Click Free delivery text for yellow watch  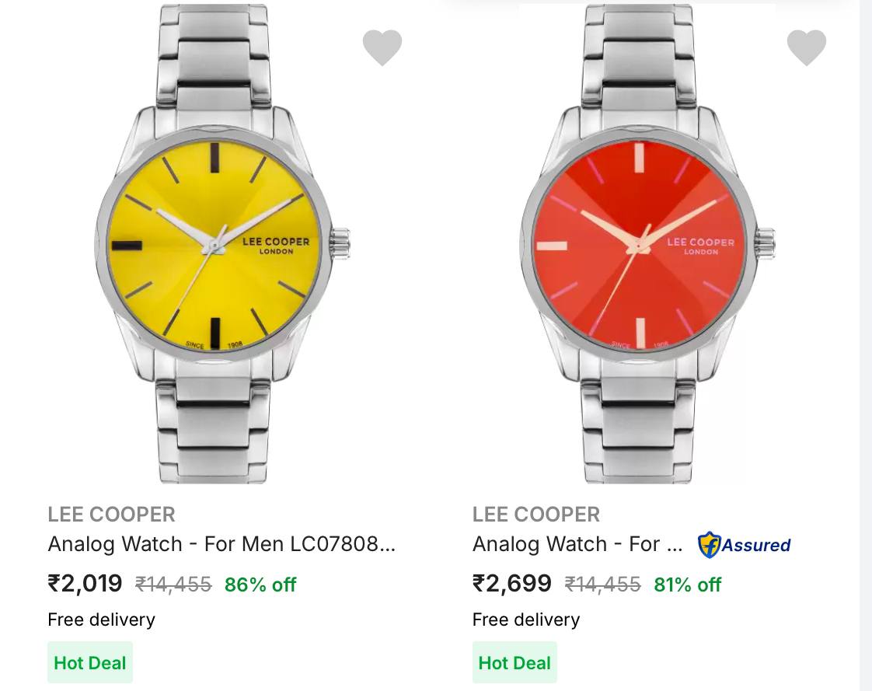click(101, 619)
